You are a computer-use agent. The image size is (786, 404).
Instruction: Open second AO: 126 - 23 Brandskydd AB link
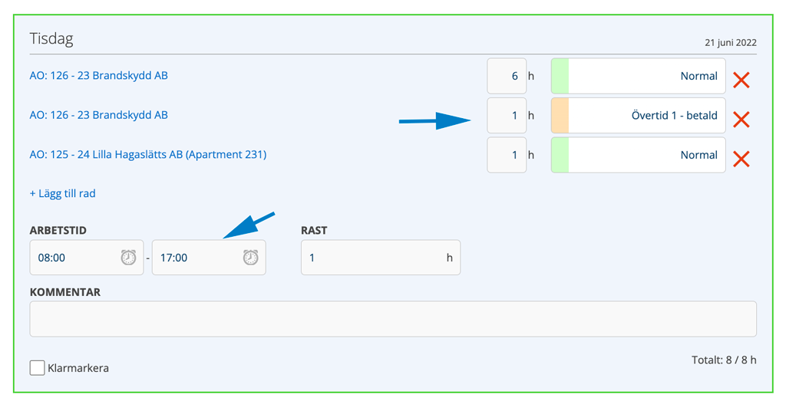click(99, 115)
